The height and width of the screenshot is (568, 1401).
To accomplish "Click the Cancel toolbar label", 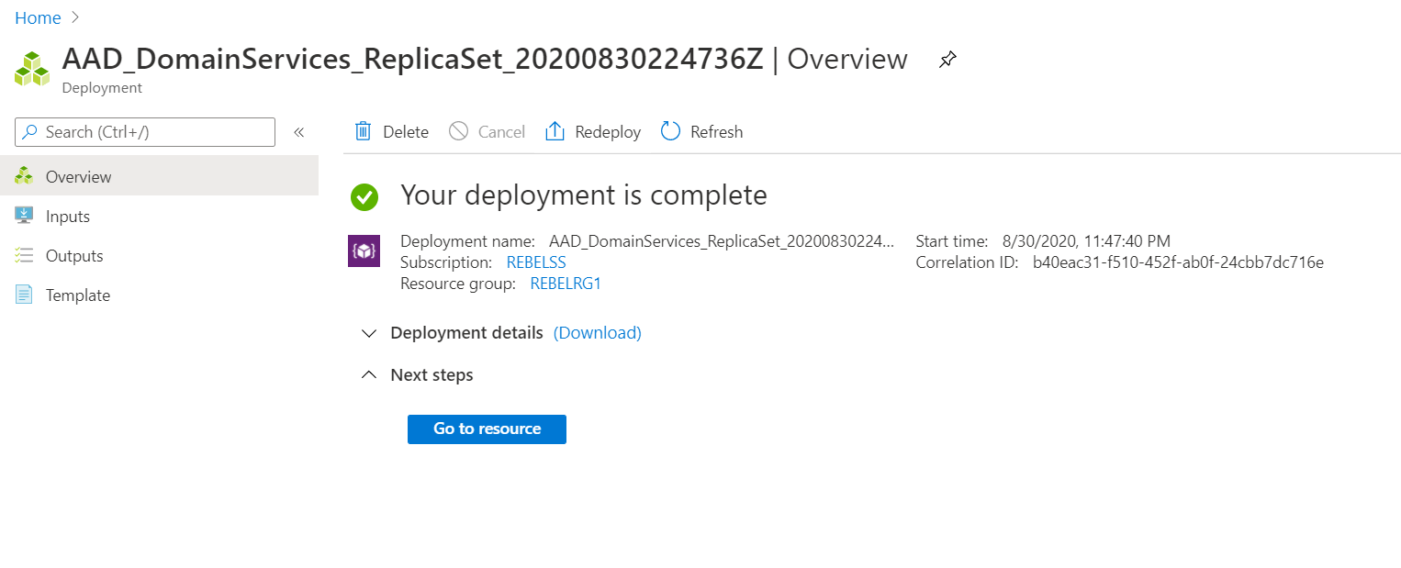I will click(501, 132).
